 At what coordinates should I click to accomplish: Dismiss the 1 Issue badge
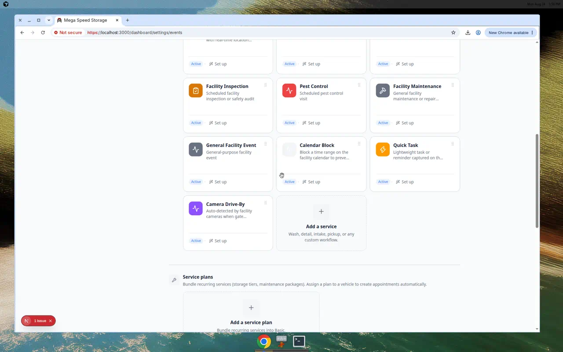(50, 321)
